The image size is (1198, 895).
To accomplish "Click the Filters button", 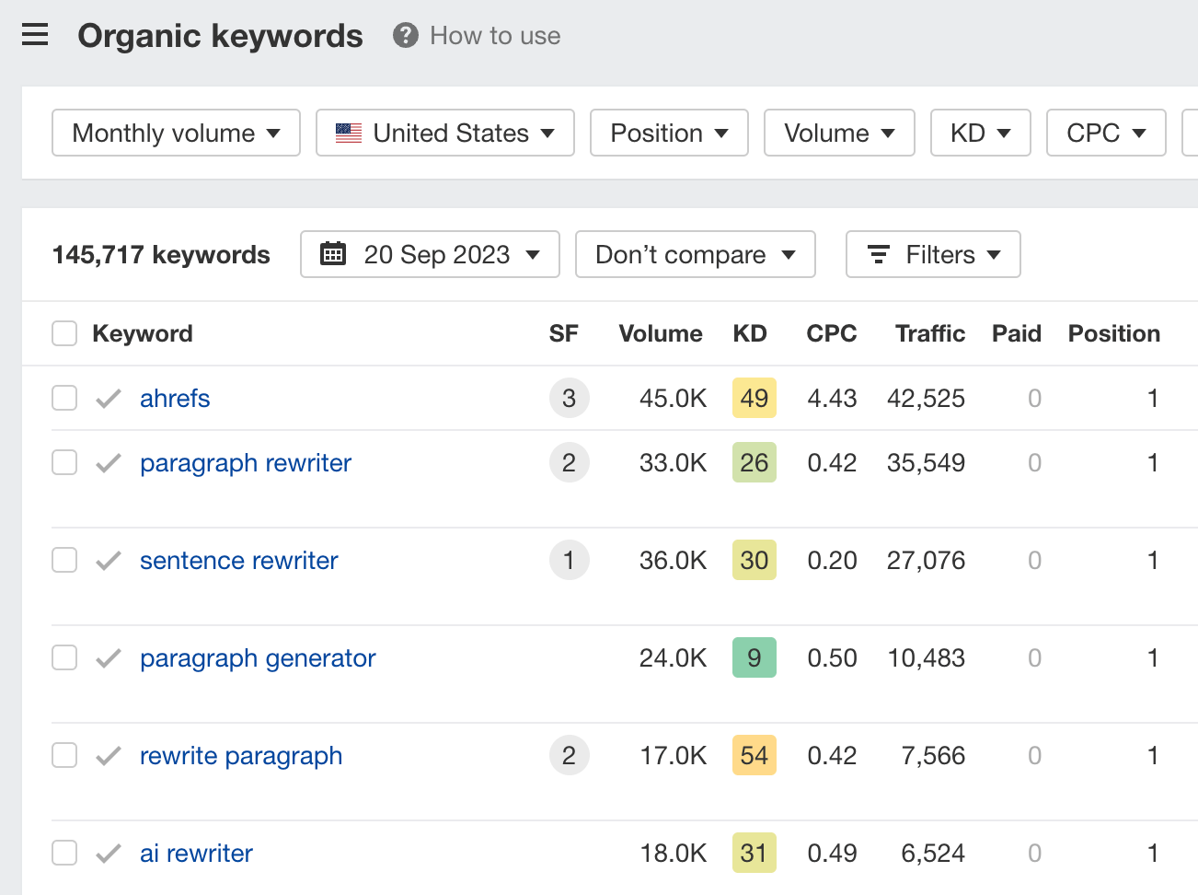I will pyautogui.click(x=932, y=254).
